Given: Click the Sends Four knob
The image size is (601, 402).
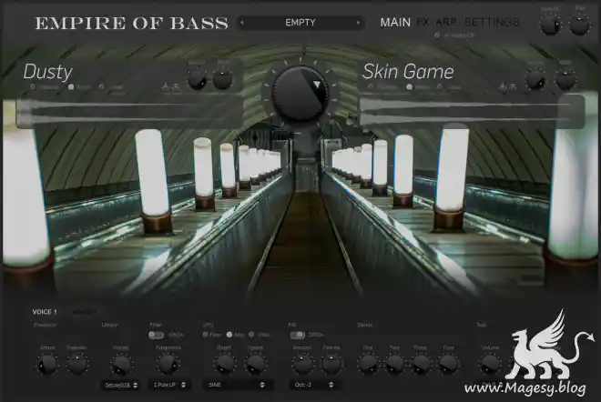Looking at the screenshot, I should pos(448,364).
